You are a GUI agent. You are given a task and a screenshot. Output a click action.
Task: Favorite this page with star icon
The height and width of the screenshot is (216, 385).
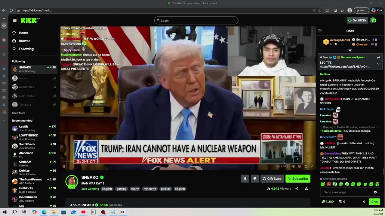coord(320,10)
